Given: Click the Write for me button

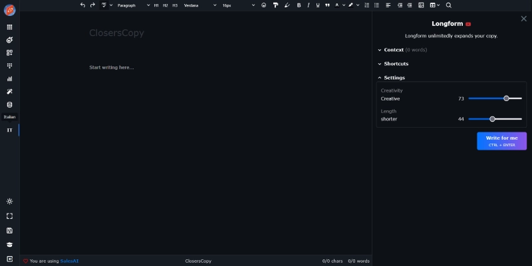Looking at the screenshot, I should click(x=502, y=141).
